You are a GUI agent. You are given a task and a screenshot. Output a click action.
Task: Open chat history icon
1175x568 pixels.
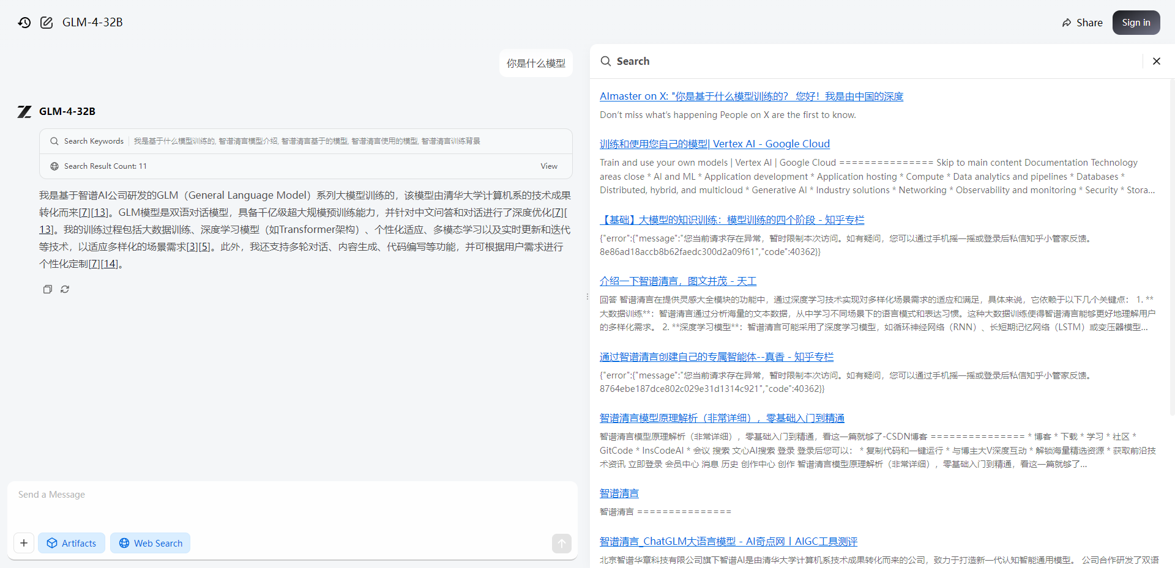point(24,23)
